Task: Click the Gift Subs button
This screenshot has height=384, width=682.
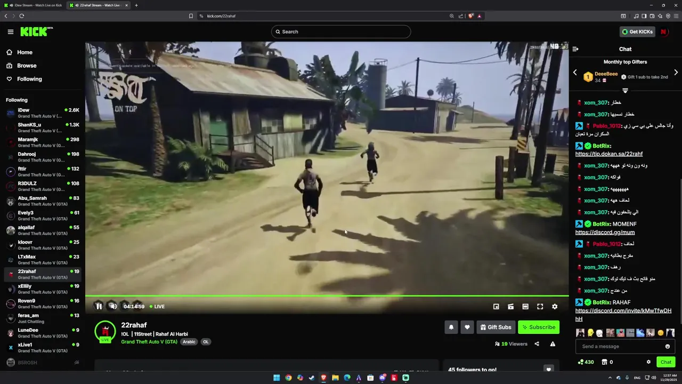Action: [x=496, y=327]
